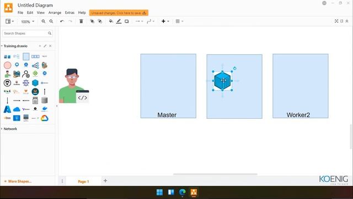
Task: Open Windows Start from the taskbar
Action: click(159, 192)
